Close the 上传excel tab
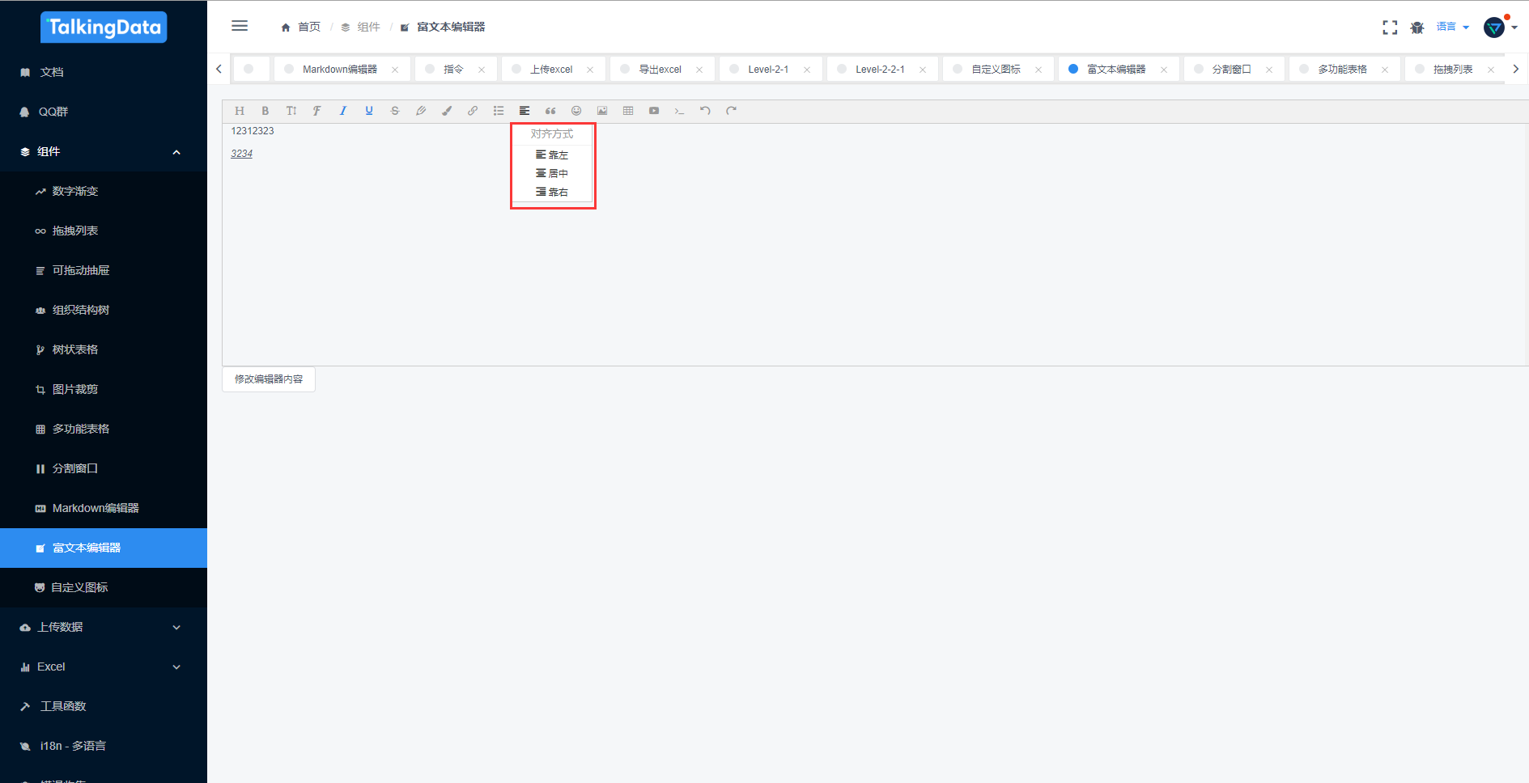 click(x=590, y=70)
